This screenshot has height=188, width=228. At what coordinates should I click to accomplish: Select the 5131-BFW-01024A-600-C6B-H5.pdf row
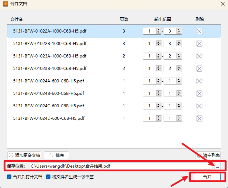[x=49, y=81]
